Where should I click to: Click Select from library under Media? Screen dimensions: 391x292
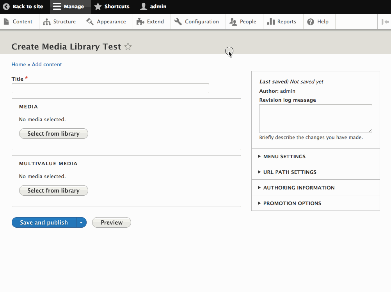tap(53, 133)
